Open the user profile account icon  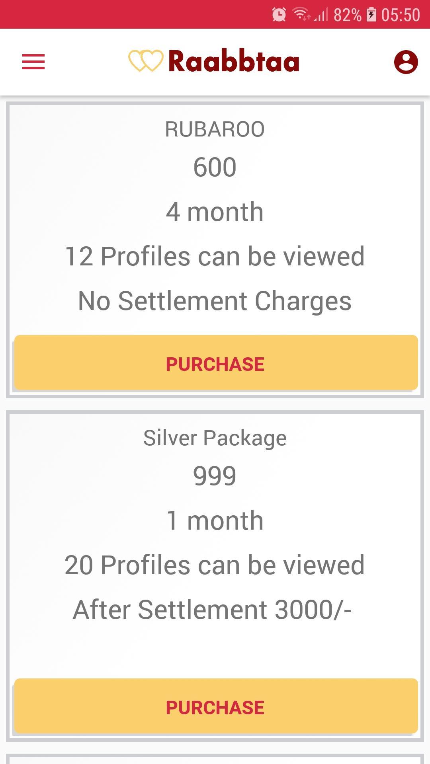click(x=406, y=62)
